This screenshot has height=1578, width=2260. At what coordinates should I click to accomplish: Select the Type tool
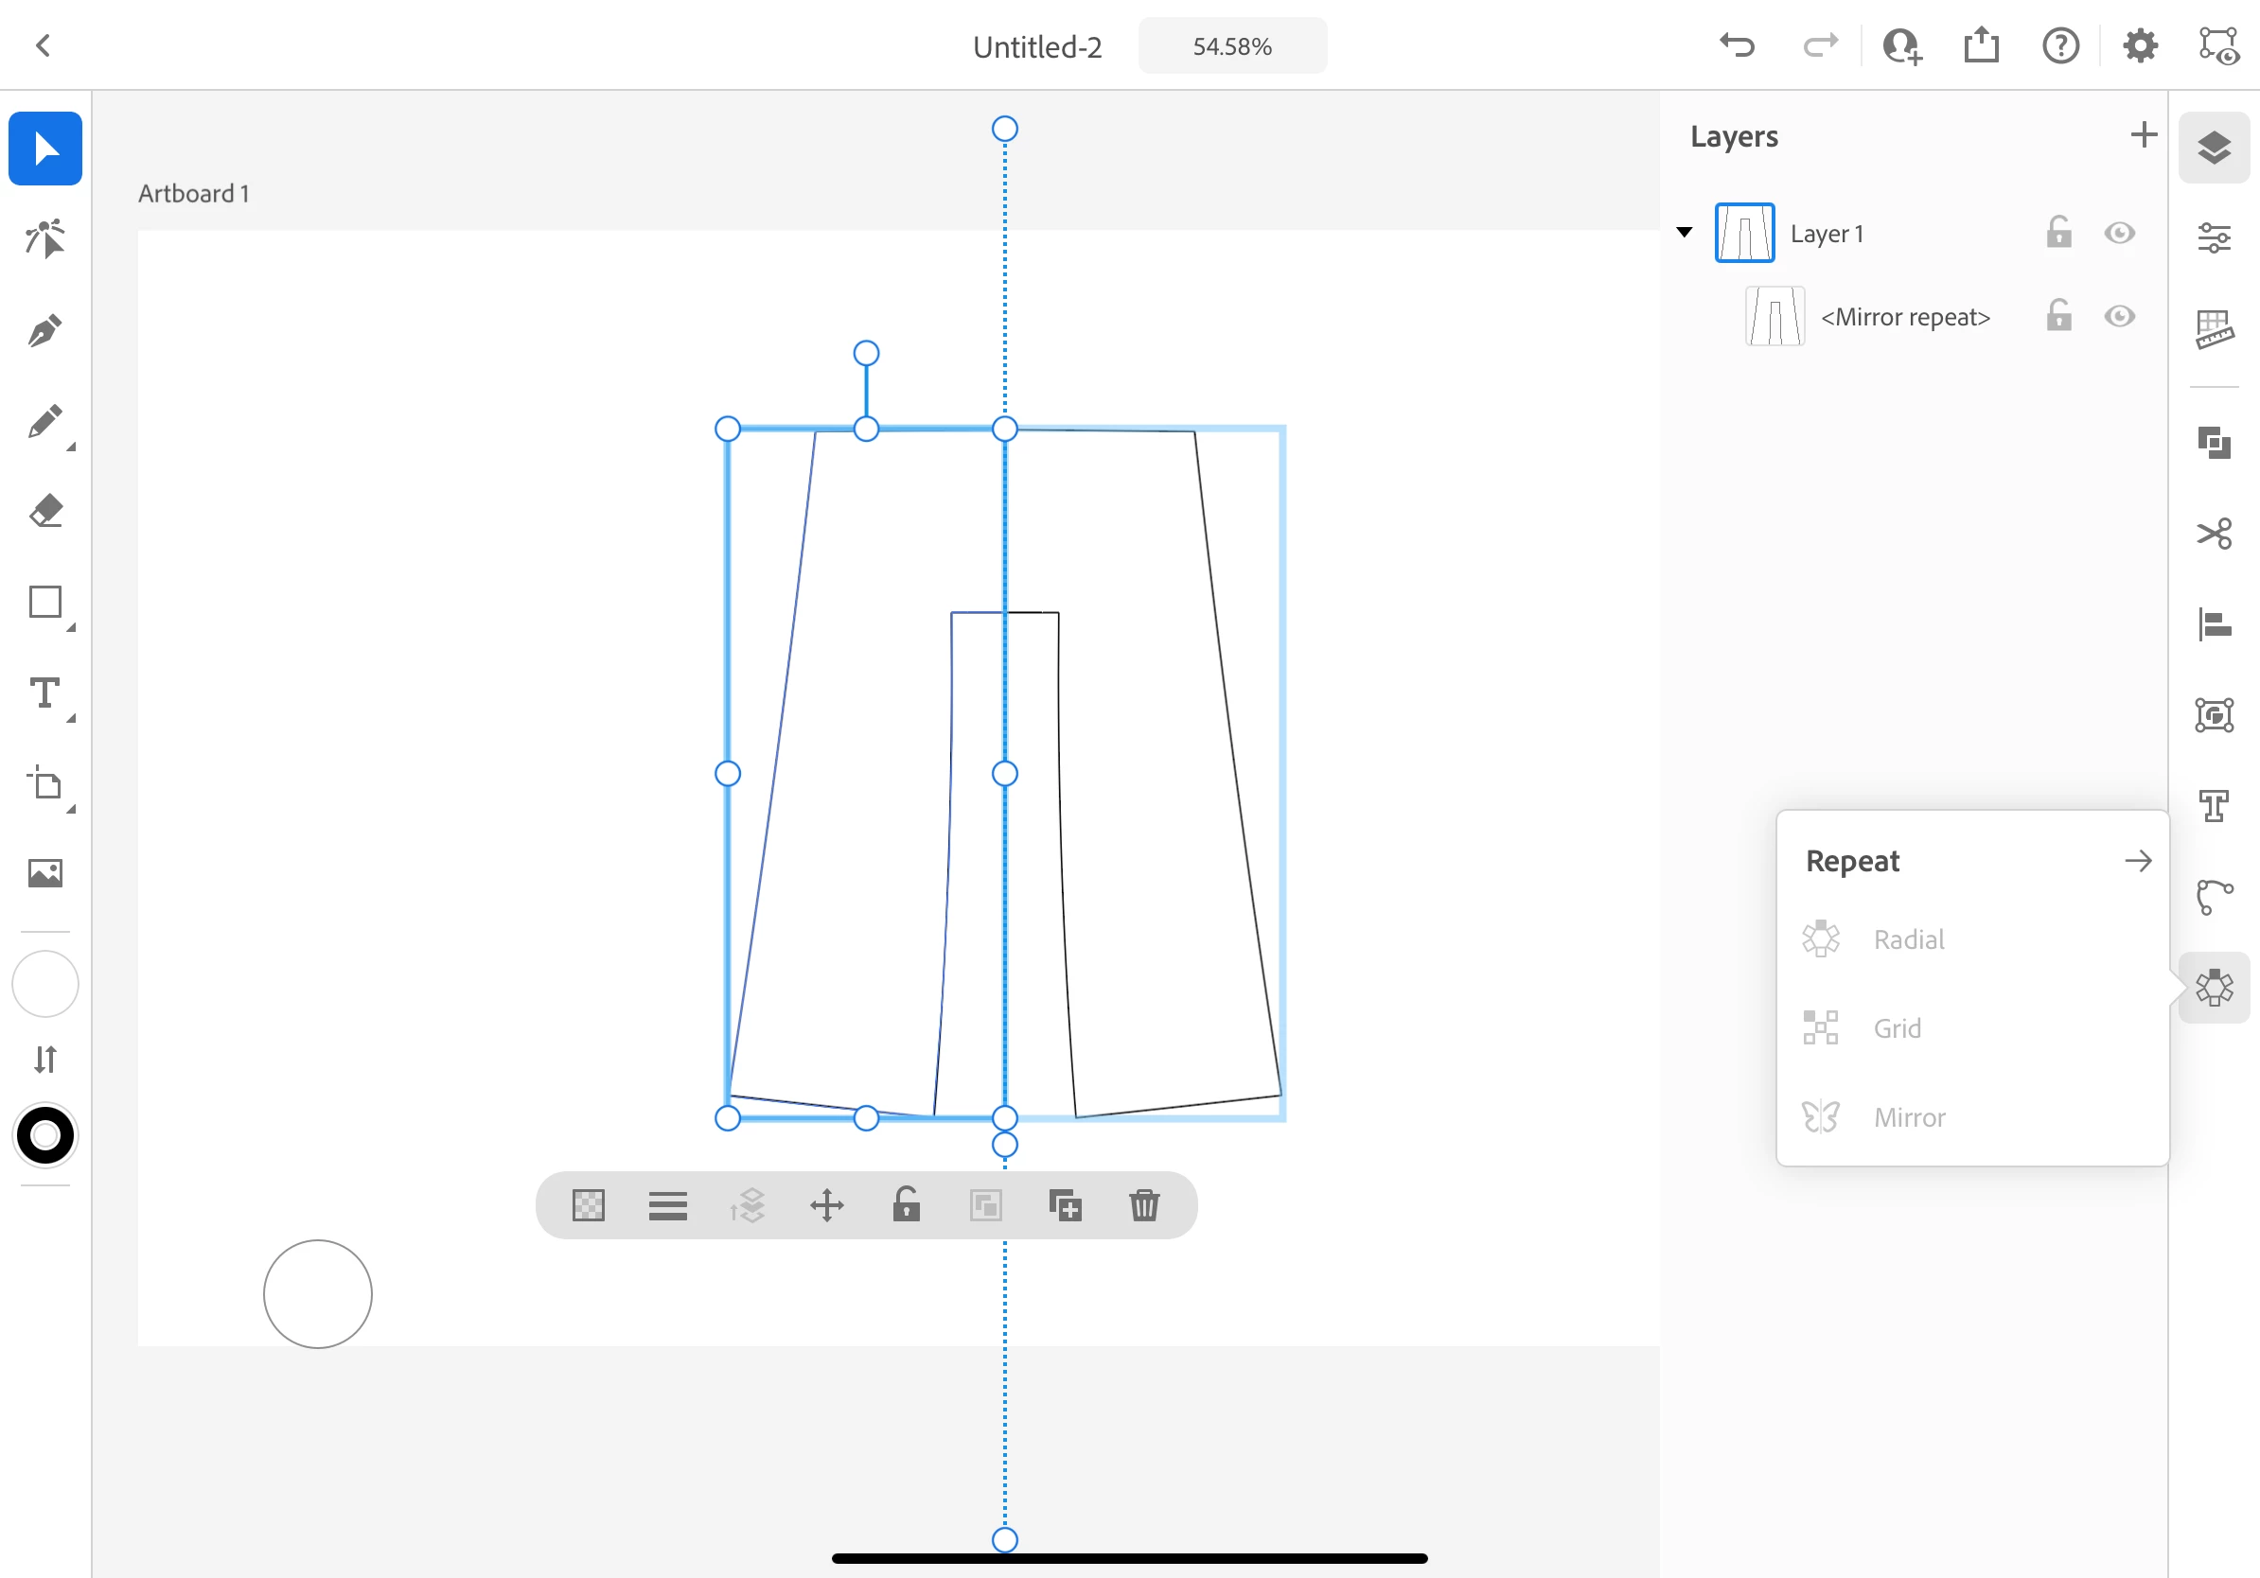(x=45, y=693)
